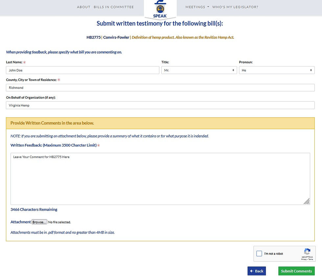Check the I'm not a robot box
Image resolution: width=322 pixels, height=276 pixels.
tap(259, 253)
